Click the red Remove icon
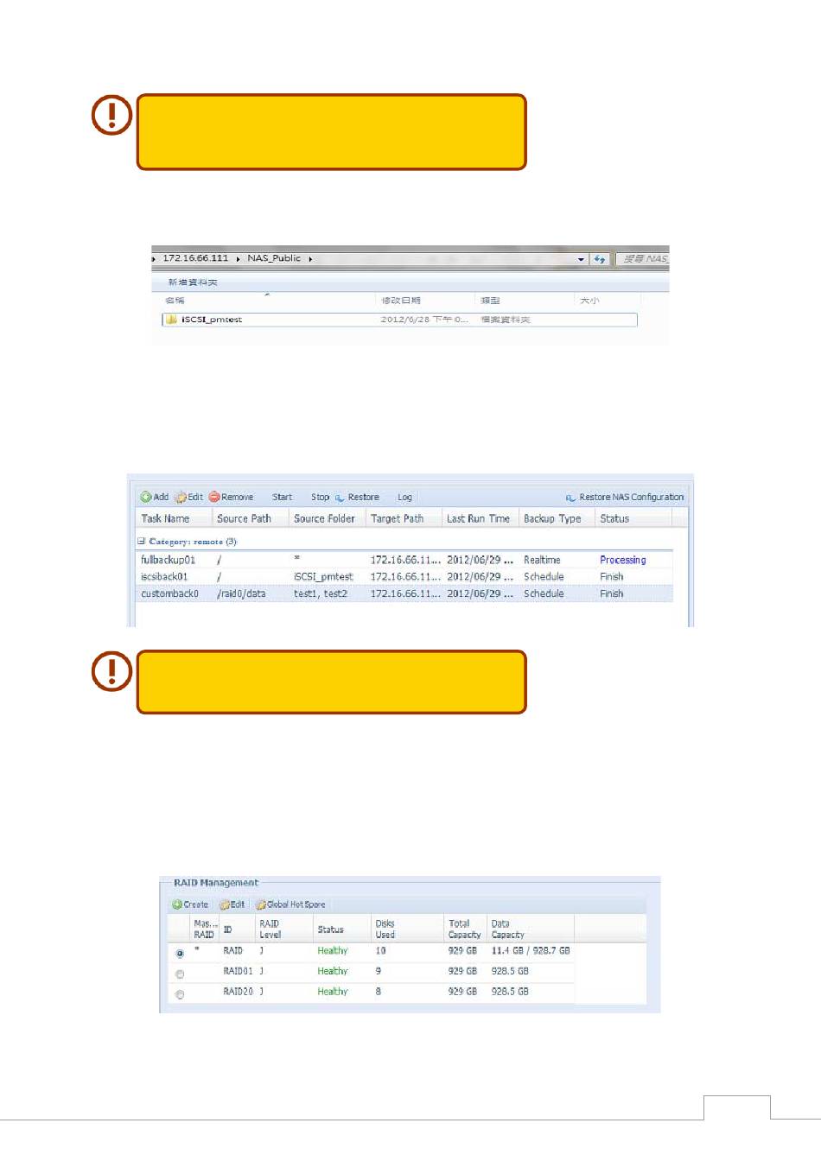This screenshot has width=821, height=1161. click(213, 498)
